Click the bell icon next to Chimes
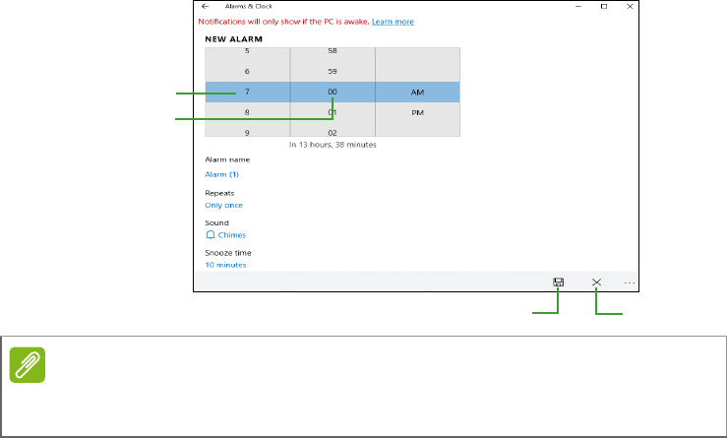The image size is (727, 438). coord(211,235)
